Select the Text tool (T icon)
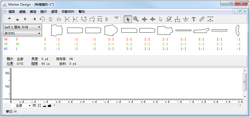The width and height of the screenshot is (250, 117). pos(194,19)
